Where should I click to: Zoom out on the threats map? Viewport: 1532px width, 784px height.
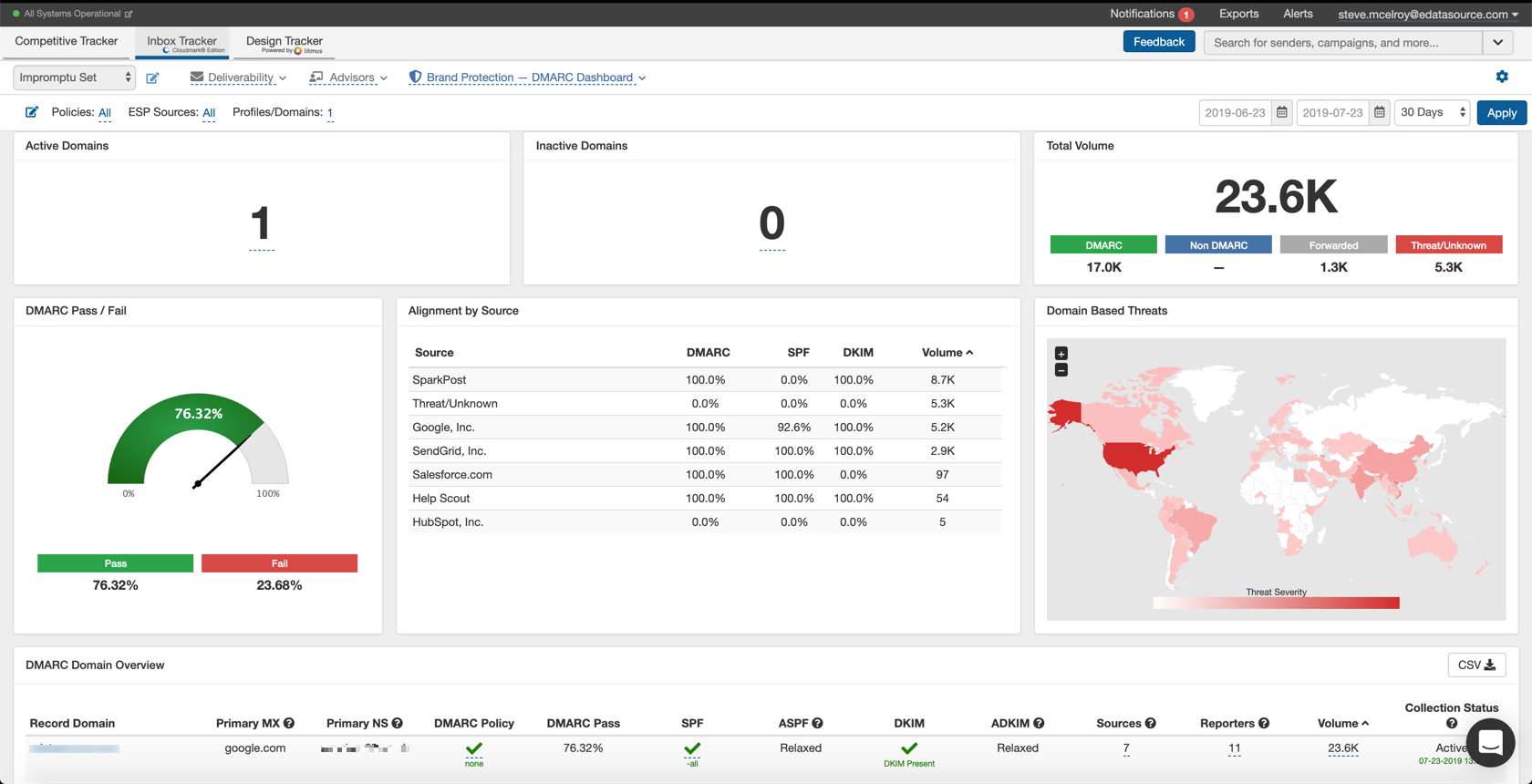pyautogui.click(x=1061, y=370)
